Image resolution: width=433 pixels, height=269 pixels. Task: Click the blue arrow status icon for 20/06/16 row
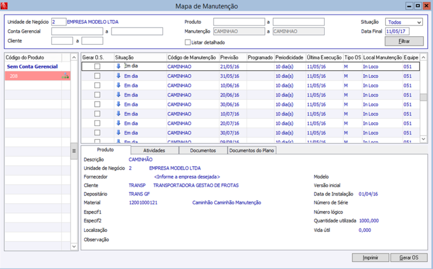pos(119,95)
